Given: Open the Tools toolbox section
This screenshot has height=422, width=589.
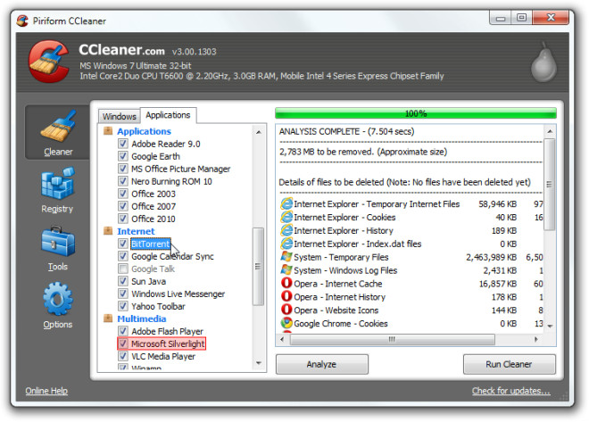Looking at the screenshot, I should (57, 249).
